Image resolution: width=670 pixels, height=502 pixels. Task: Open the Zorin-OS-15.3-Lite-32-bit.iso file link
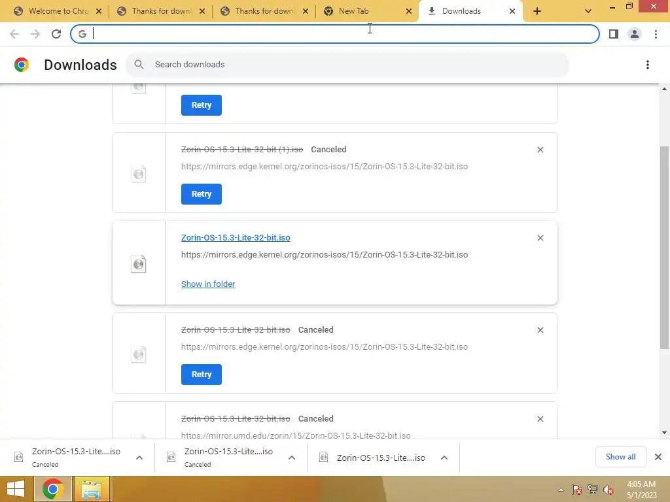click(x=236, y=238)
